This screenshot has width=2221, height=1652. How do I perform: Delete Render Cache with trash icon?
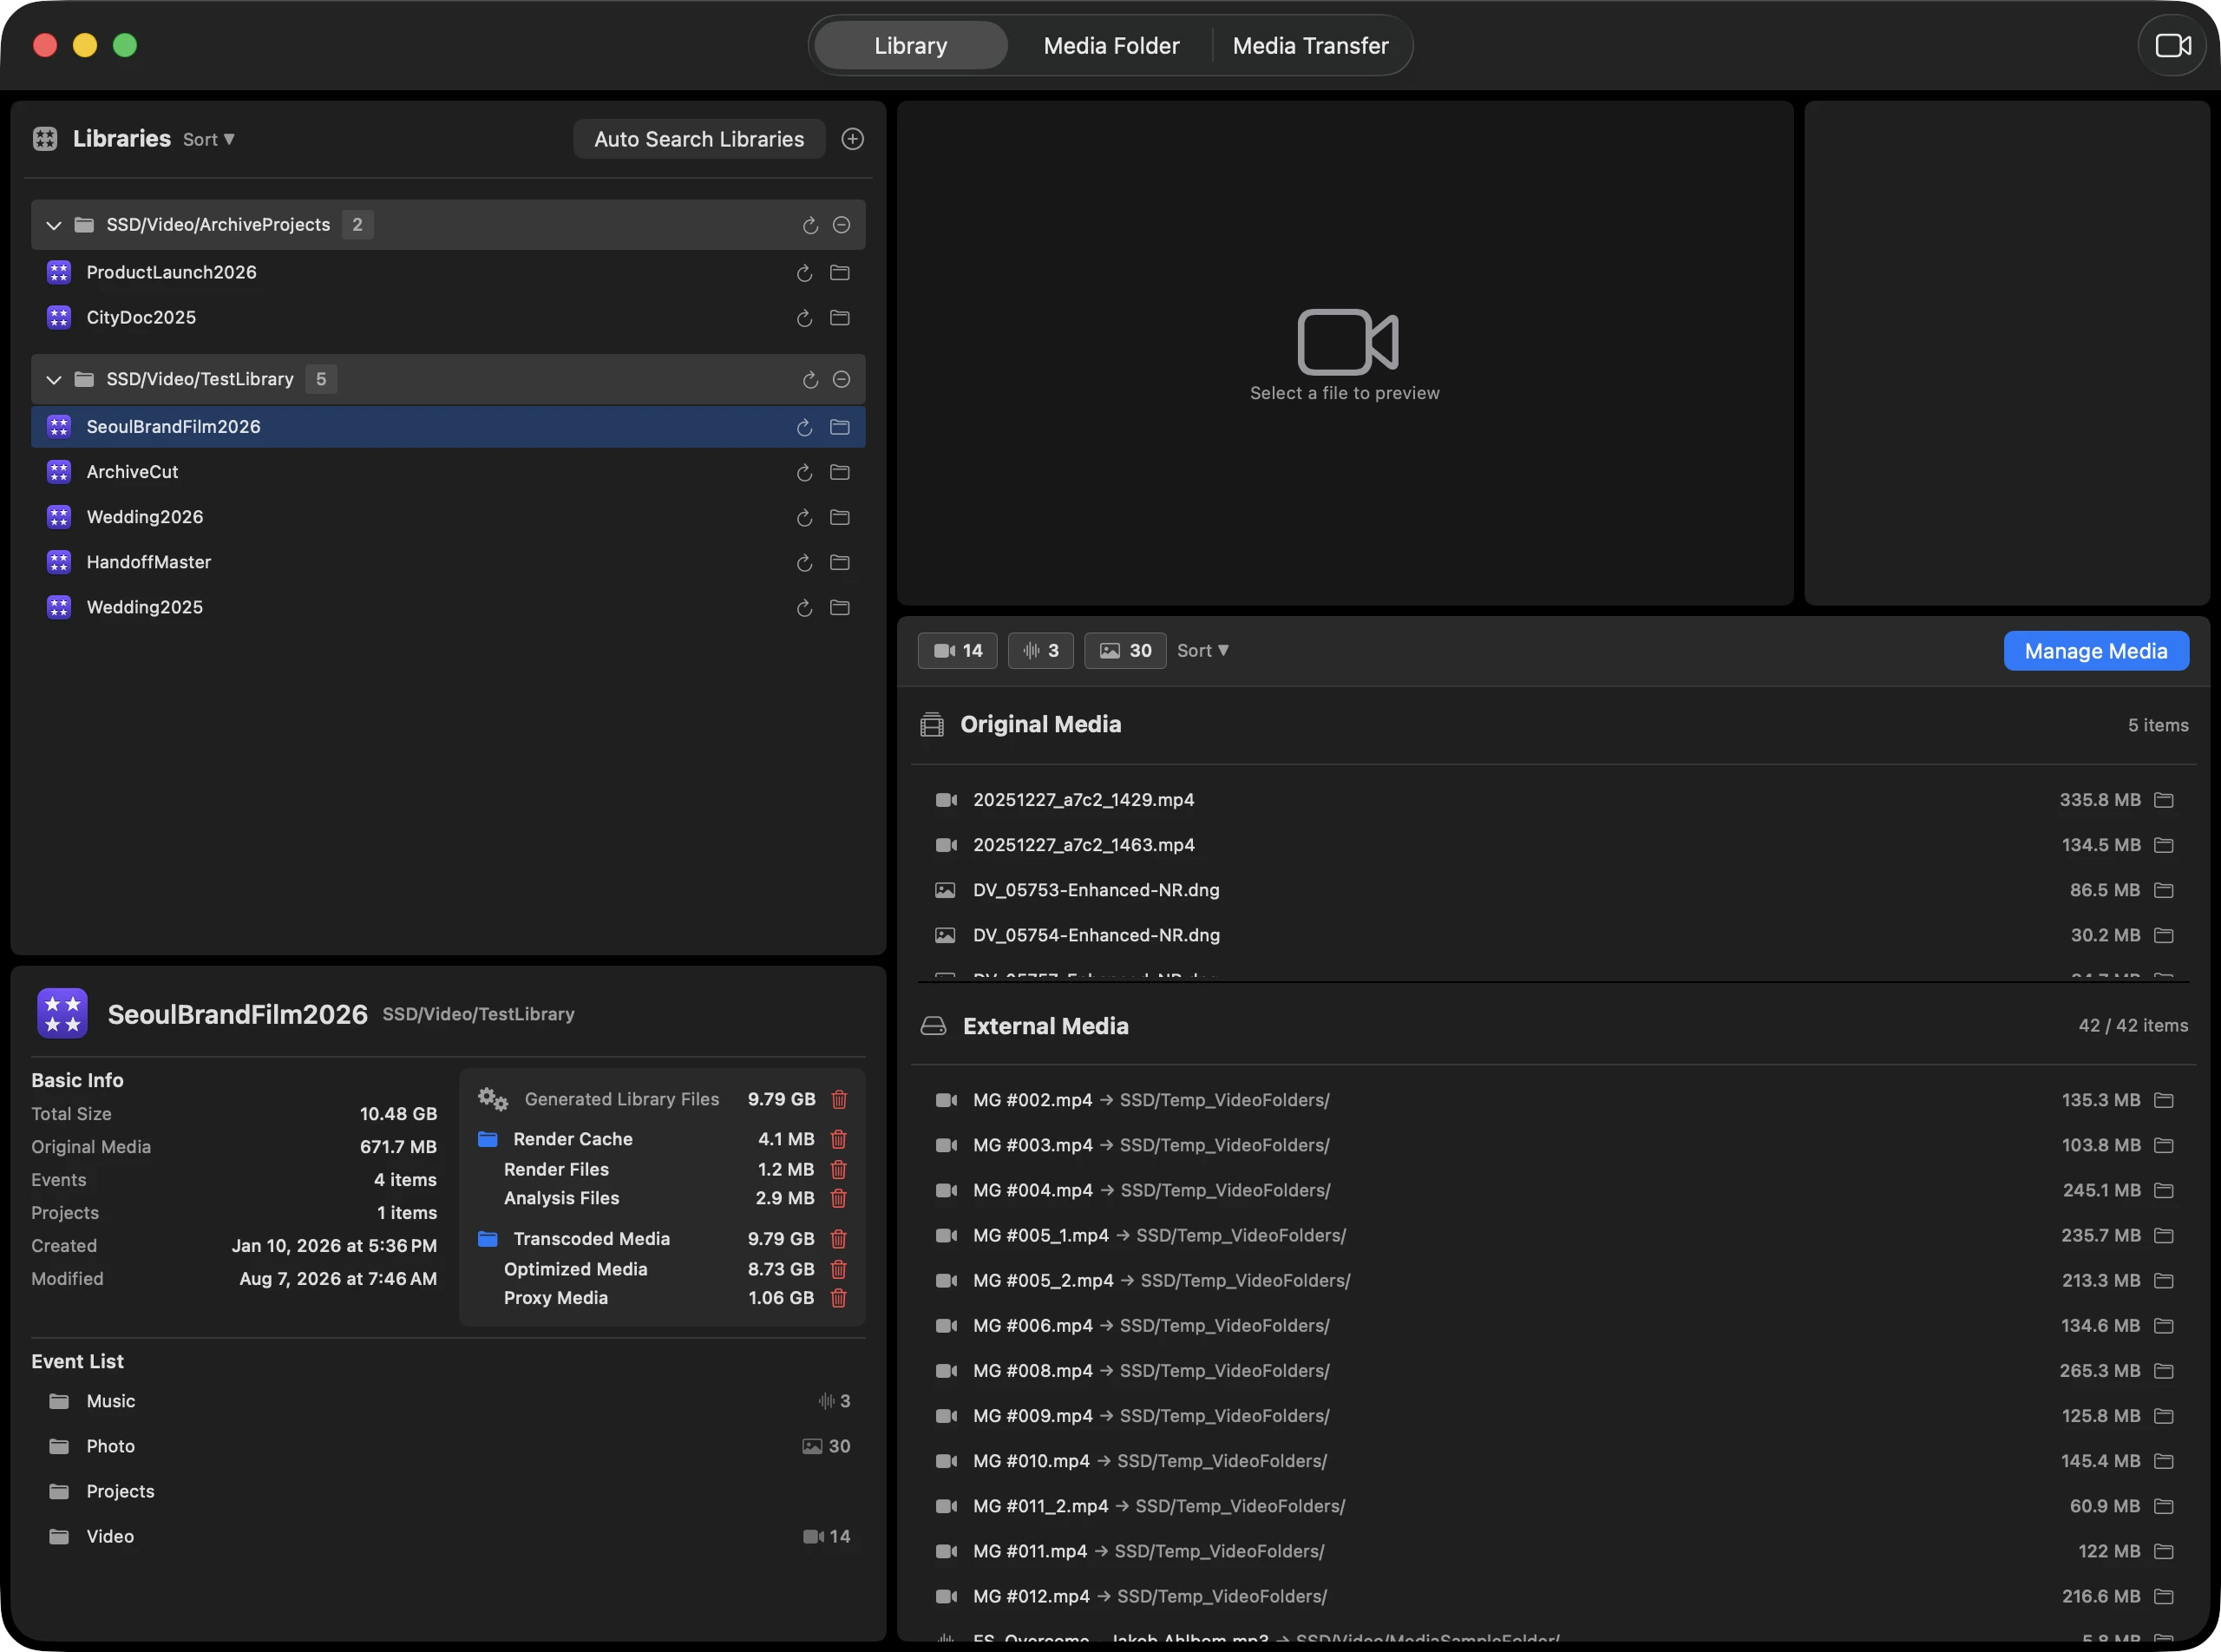(839, 1139)
